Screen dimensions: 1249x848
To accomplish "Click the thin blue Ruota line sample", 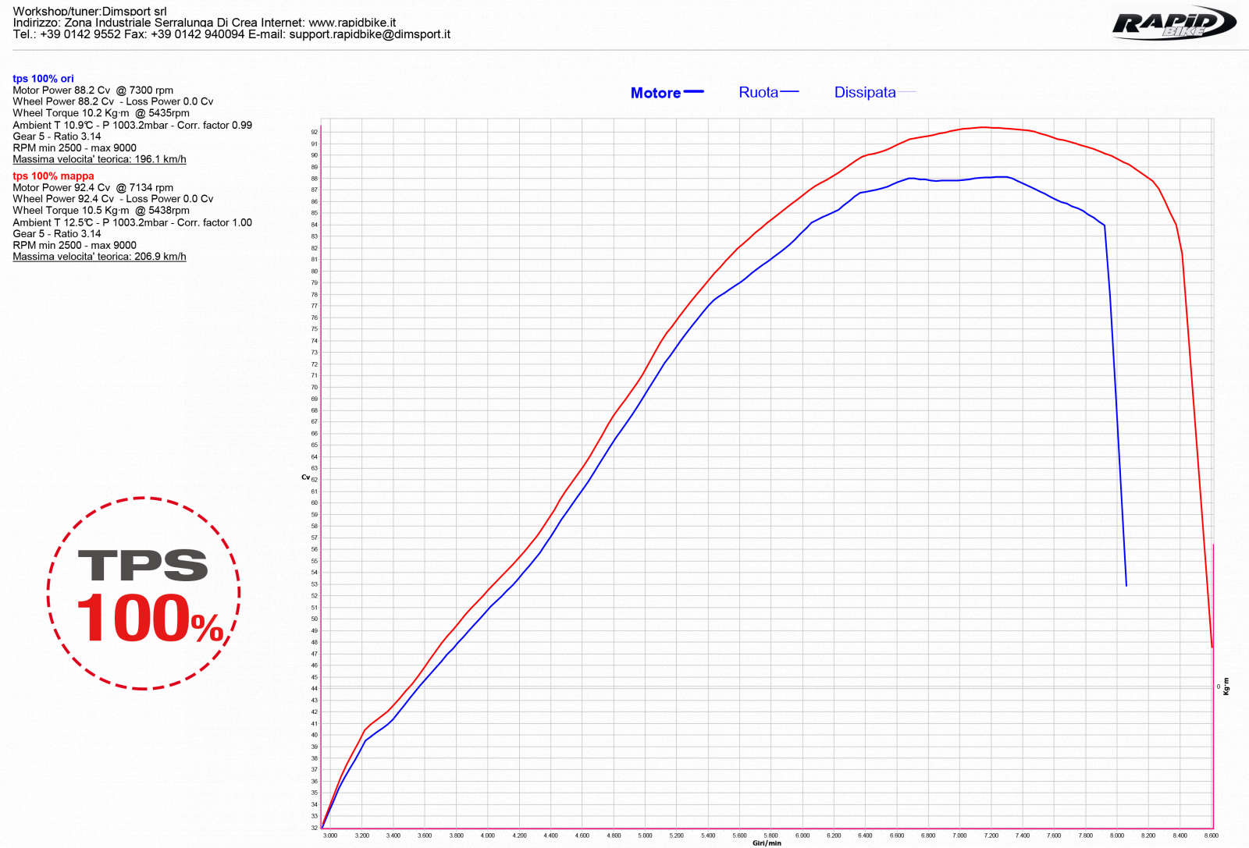I will click(790, 92).
